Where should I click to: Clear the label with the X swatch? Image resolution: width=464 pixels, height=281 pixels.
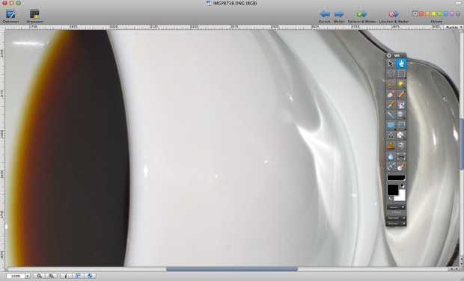(x=415, y=13)
